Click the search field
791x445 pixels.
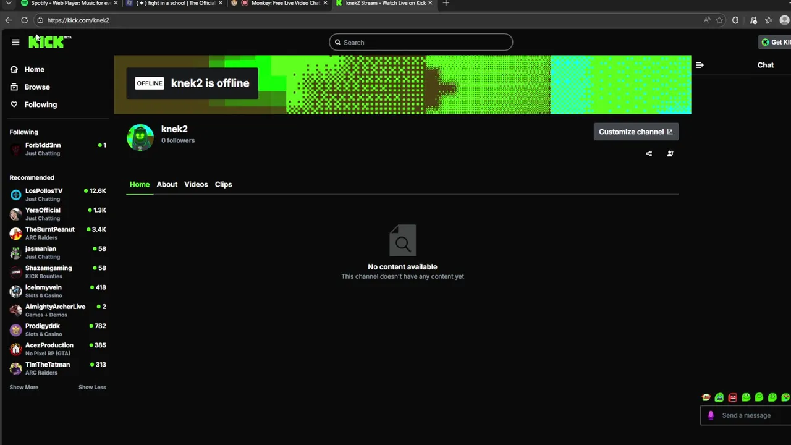tap(421, 42)
